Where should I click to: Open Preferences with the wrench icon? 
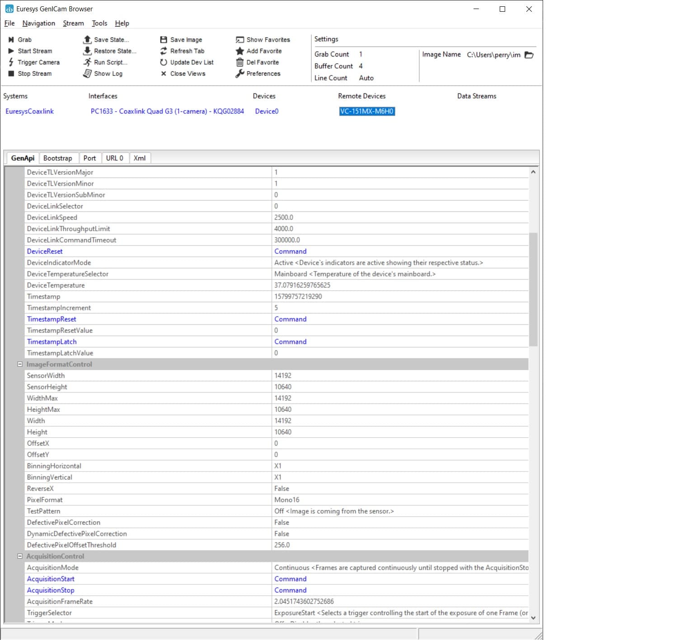tap(240, 74)
